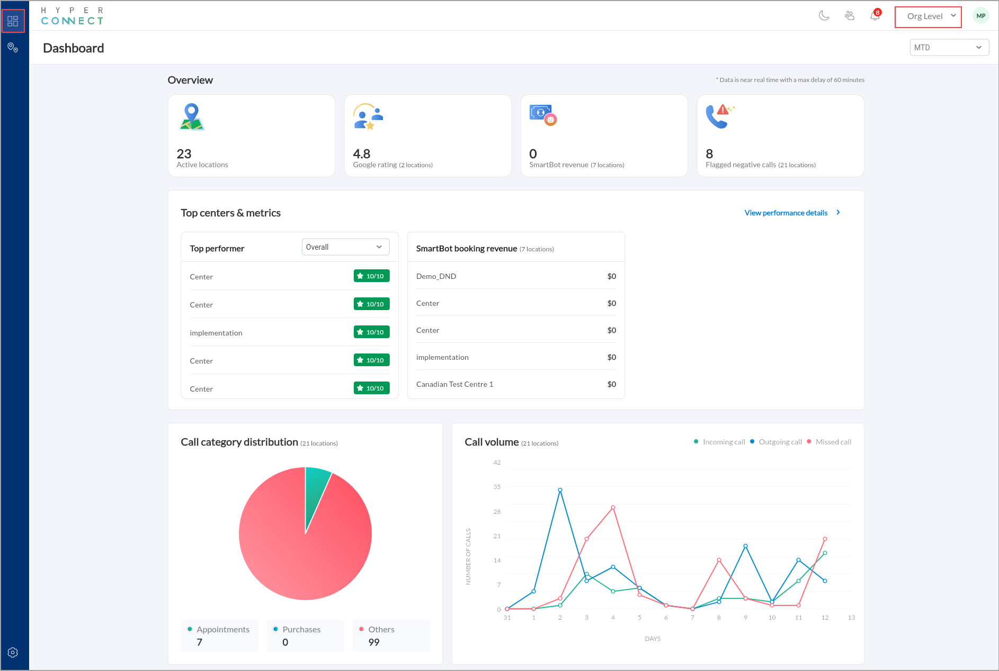Open the locations icon in sidebar
Screen dimensions: 999x671
click(13, 48)
